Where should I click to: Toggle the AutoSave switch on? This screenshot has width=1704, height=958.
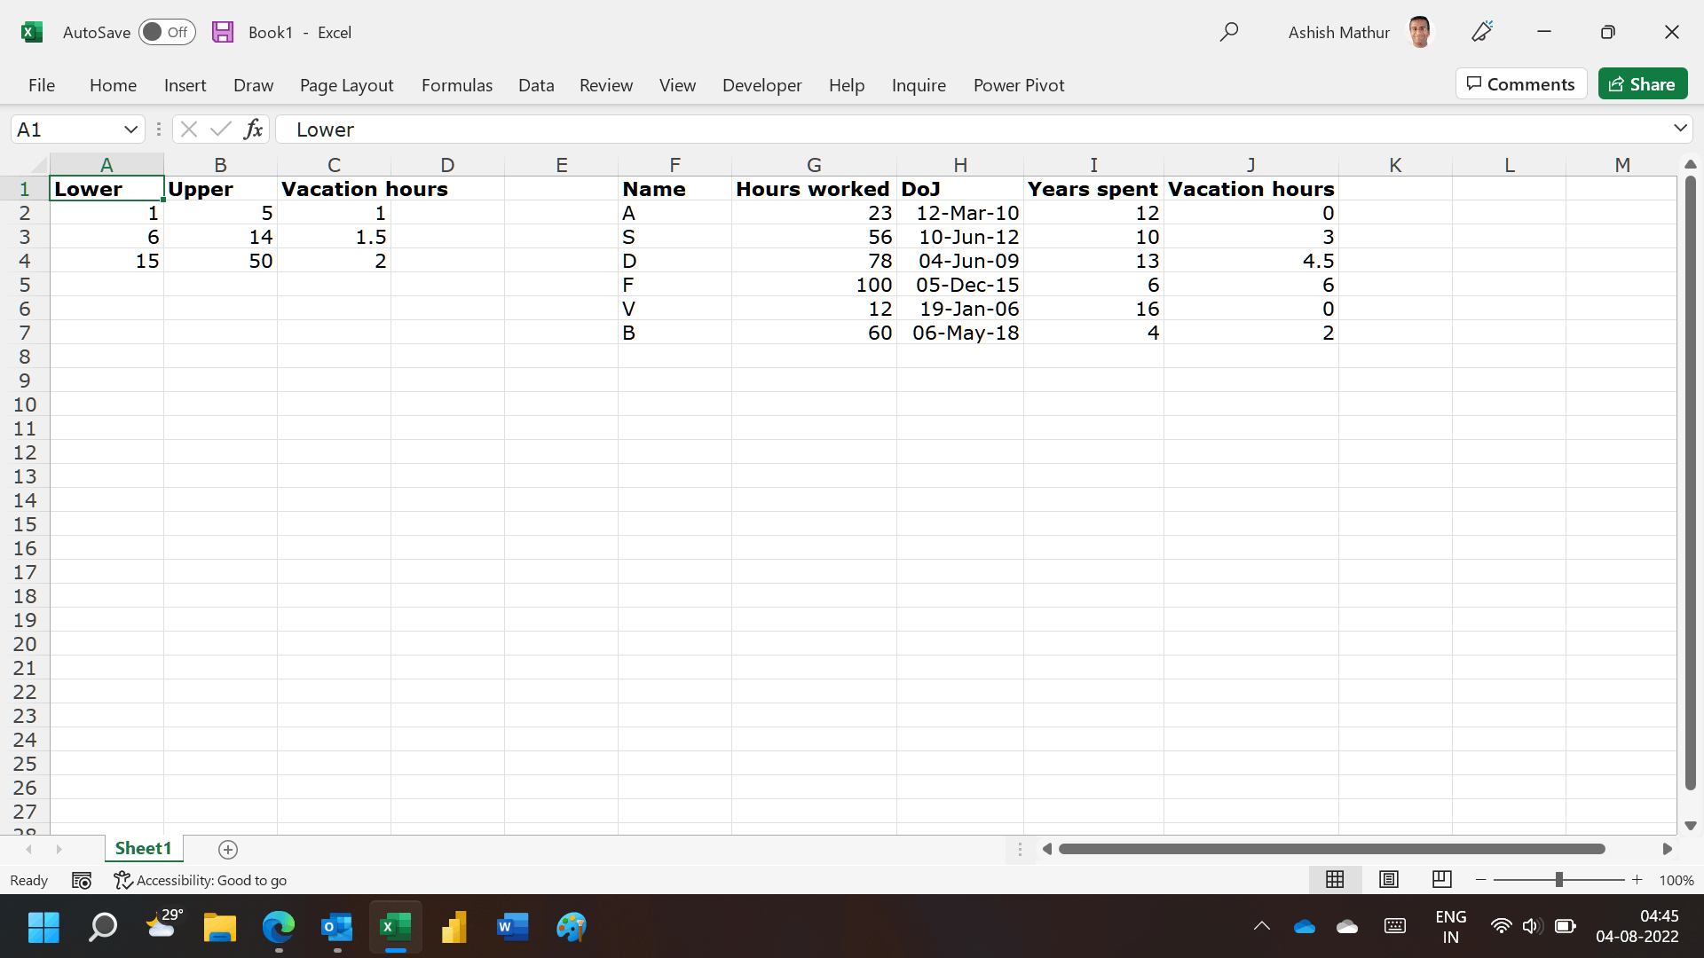(x=167, y=32)
